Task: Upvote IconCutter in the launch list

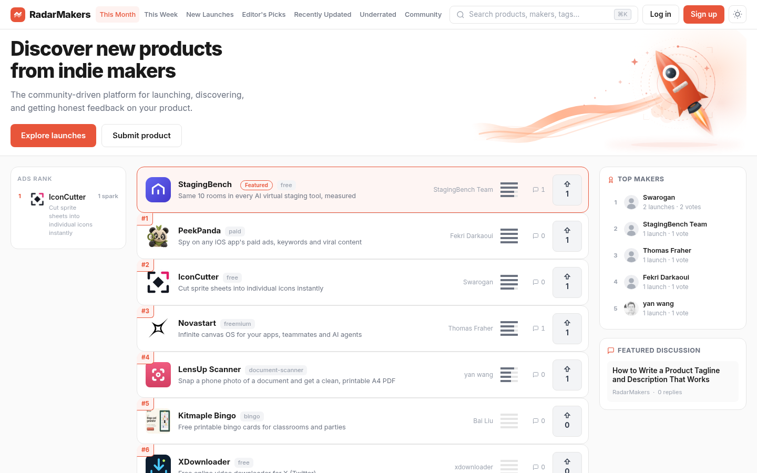Action: pyautogui.click(x=567, y=282)
